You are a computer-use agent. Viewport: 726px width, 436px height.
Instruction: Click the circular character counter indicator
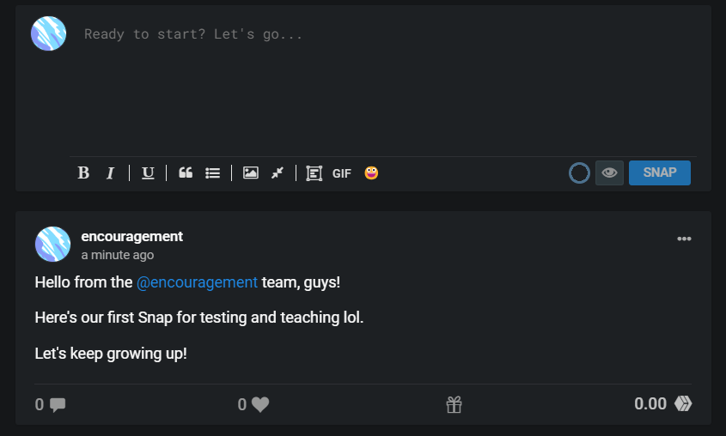point(579,173)
